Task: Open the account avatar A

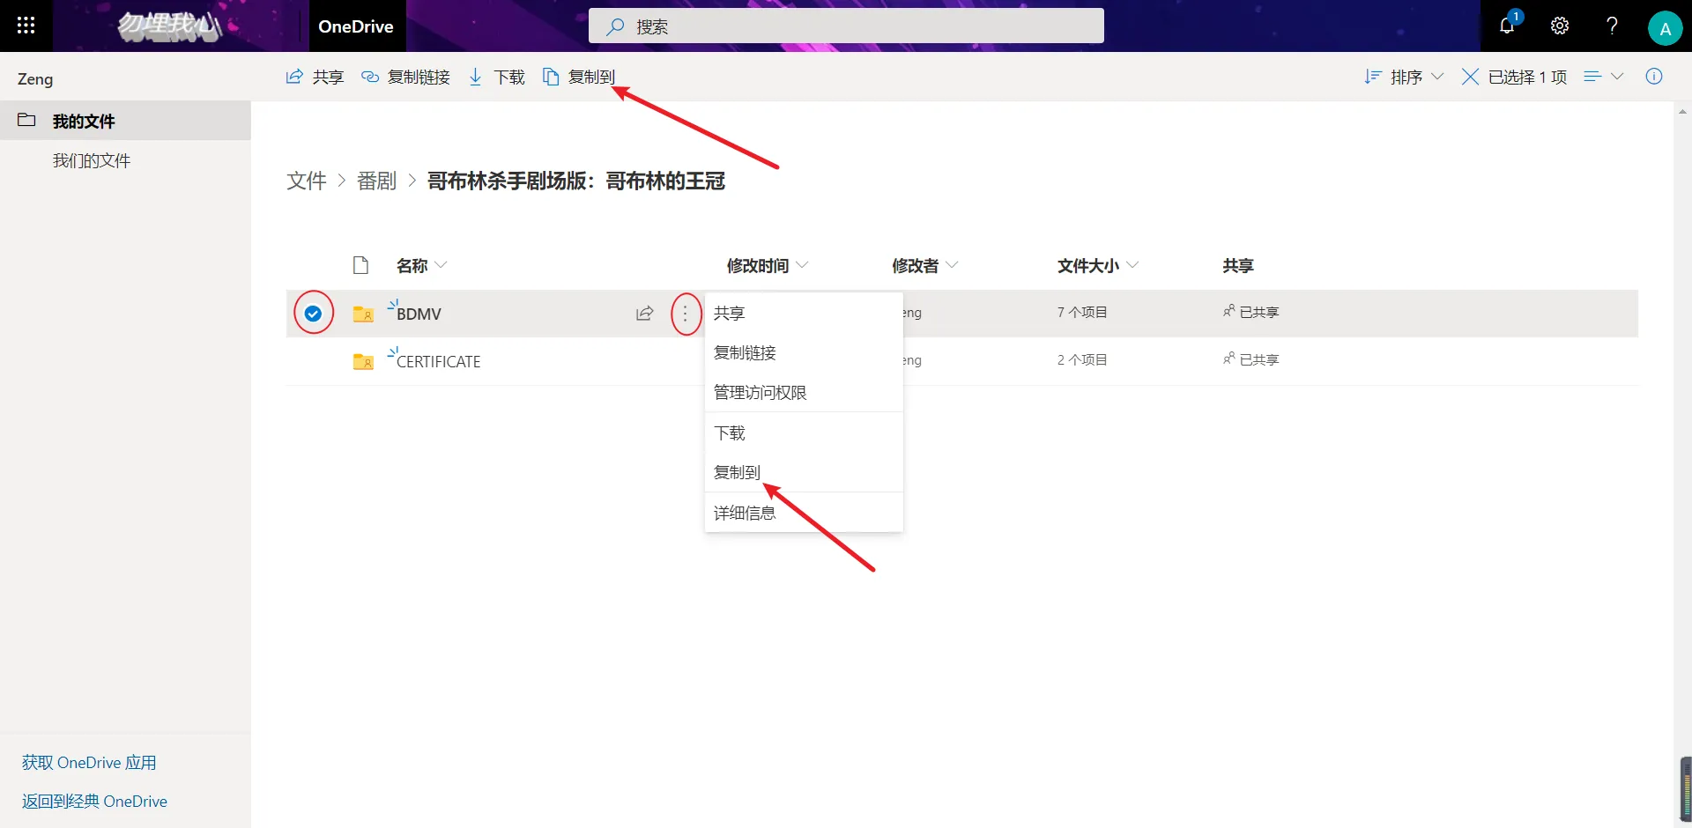Action: (1665, 28)
